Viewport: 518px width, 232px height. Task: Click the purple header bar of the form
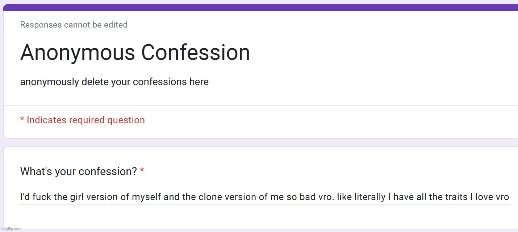pyautogui.click(x=260, y=7)
